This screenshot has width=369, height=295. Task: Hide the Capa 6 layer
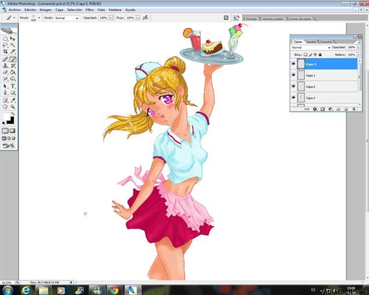point(294,86)
